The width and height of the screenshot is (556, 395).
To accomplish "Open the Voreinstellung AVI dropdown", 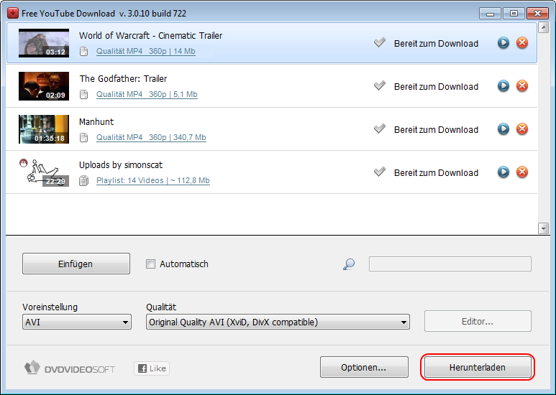I will (x=76, y=322).
